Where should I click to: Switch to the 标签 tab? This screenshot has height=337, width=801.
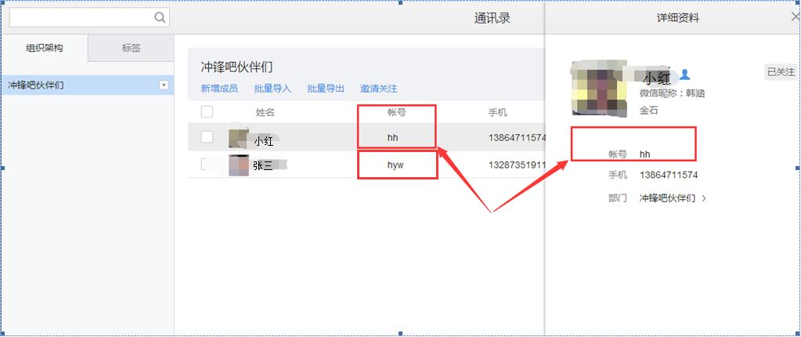[x=131, y=48]
